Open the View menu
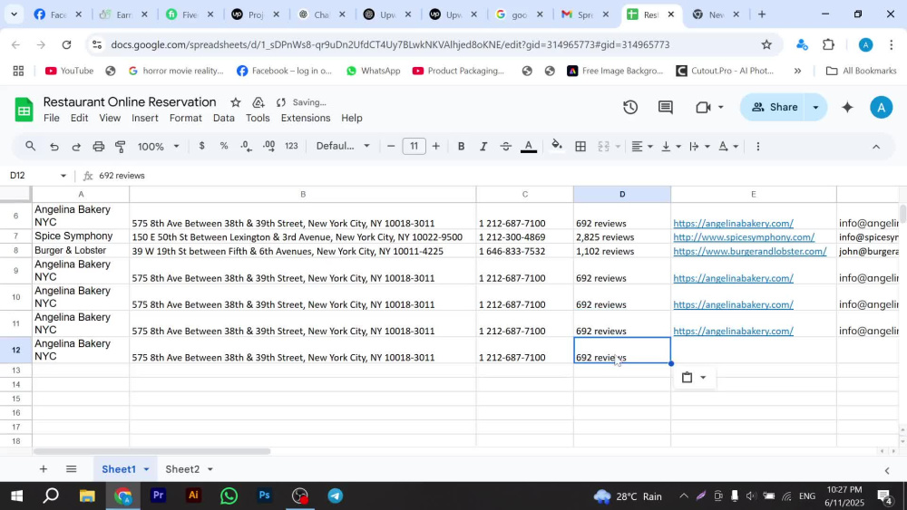The image size is (907, 510). [110, 118]
